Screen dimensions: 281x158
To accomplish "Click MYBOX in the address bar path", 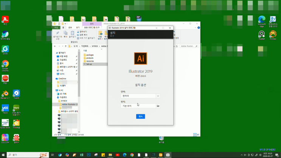I will tap(95, 46).
